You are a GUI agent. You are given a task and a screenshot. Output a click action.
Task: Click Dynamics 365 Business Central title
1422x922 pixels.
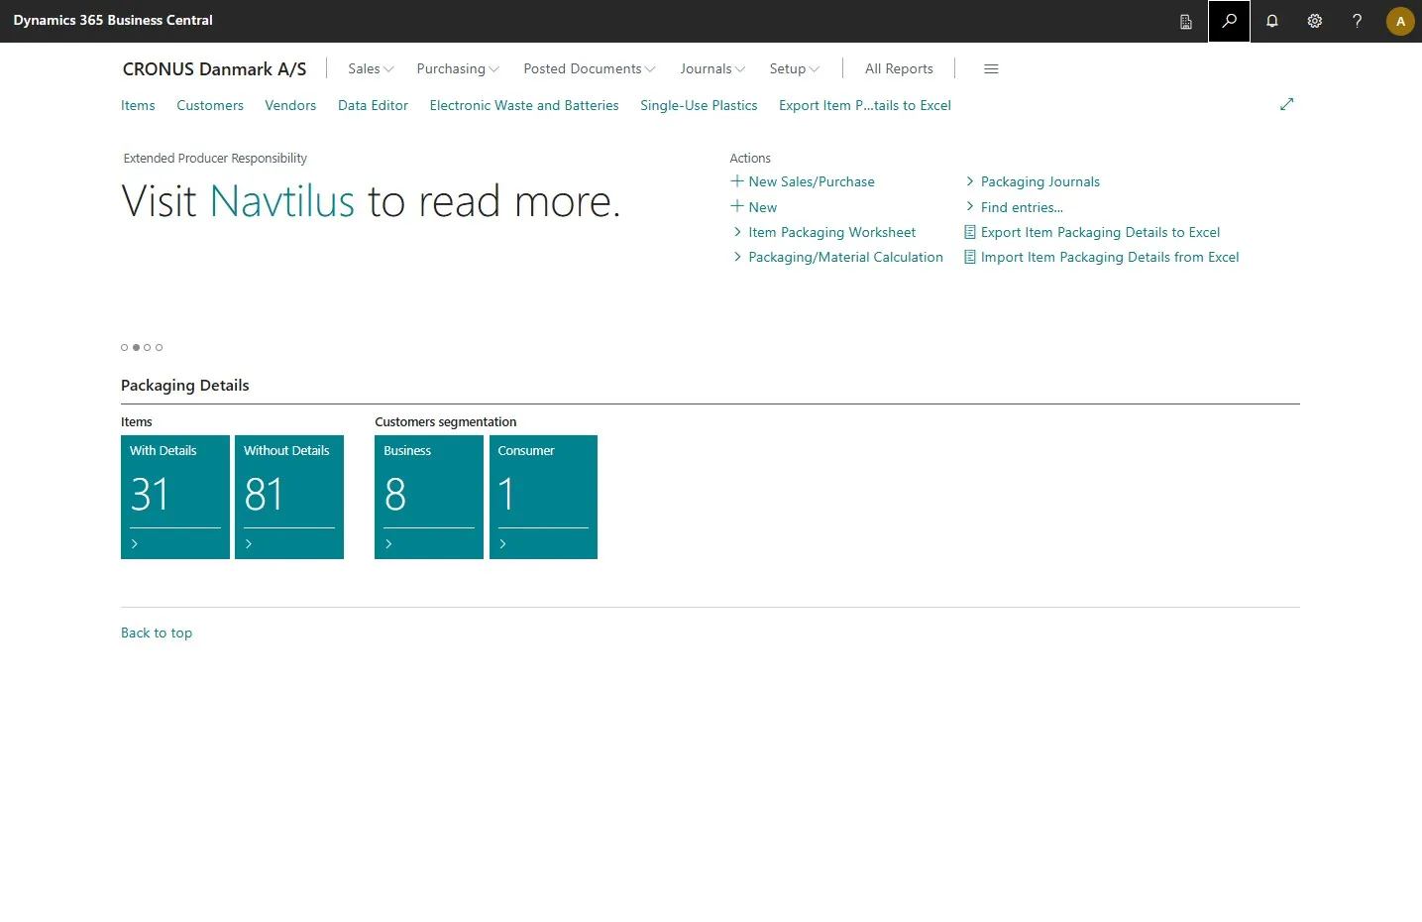pos(113,20)
